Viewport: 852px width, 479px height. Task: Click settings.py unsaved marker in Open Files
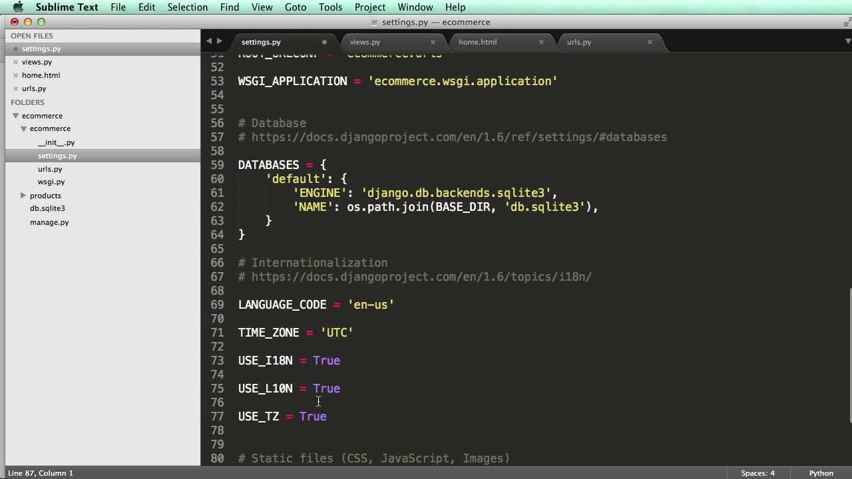15,49
